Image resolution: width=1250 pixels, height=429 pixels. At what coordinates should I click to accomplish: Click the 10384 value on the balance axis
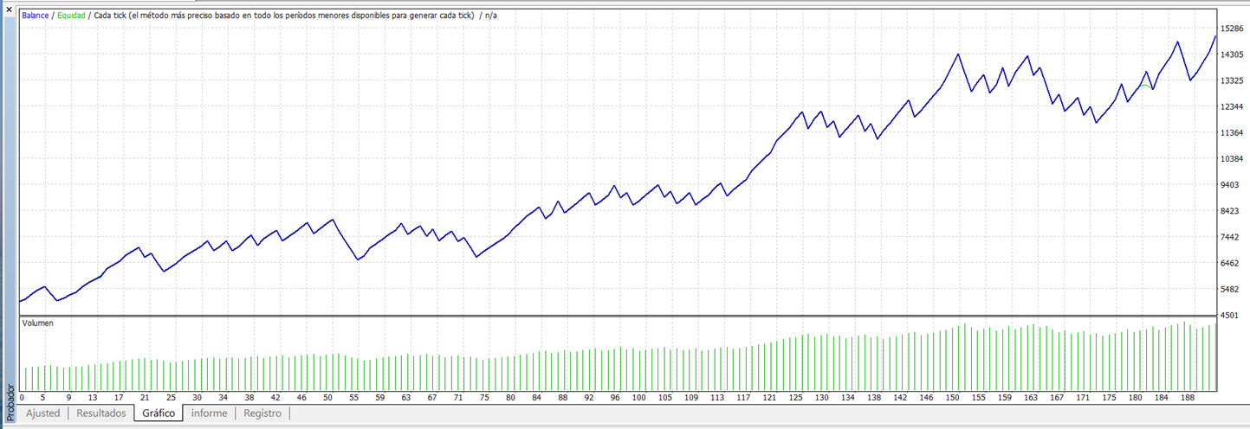coord(1232,159)
